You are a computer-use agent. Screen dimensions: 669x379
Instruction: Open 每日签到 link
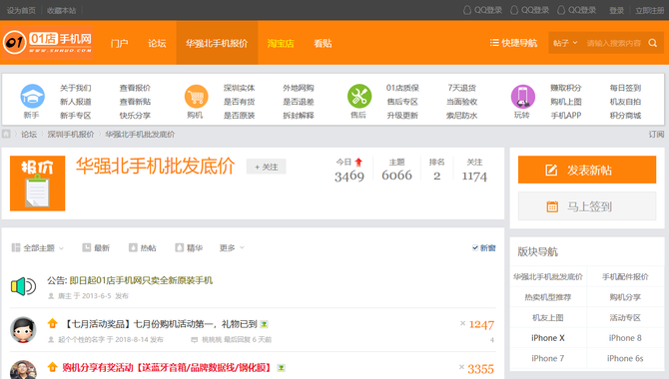[x=625, y=88]
